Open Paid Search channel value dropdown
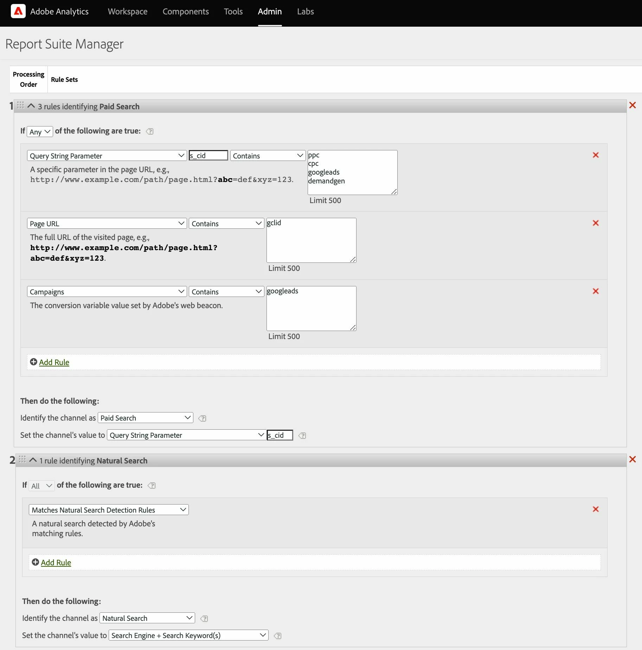Image resolution: width=642 pixels, height=650 pixels. tap(187, 435)
